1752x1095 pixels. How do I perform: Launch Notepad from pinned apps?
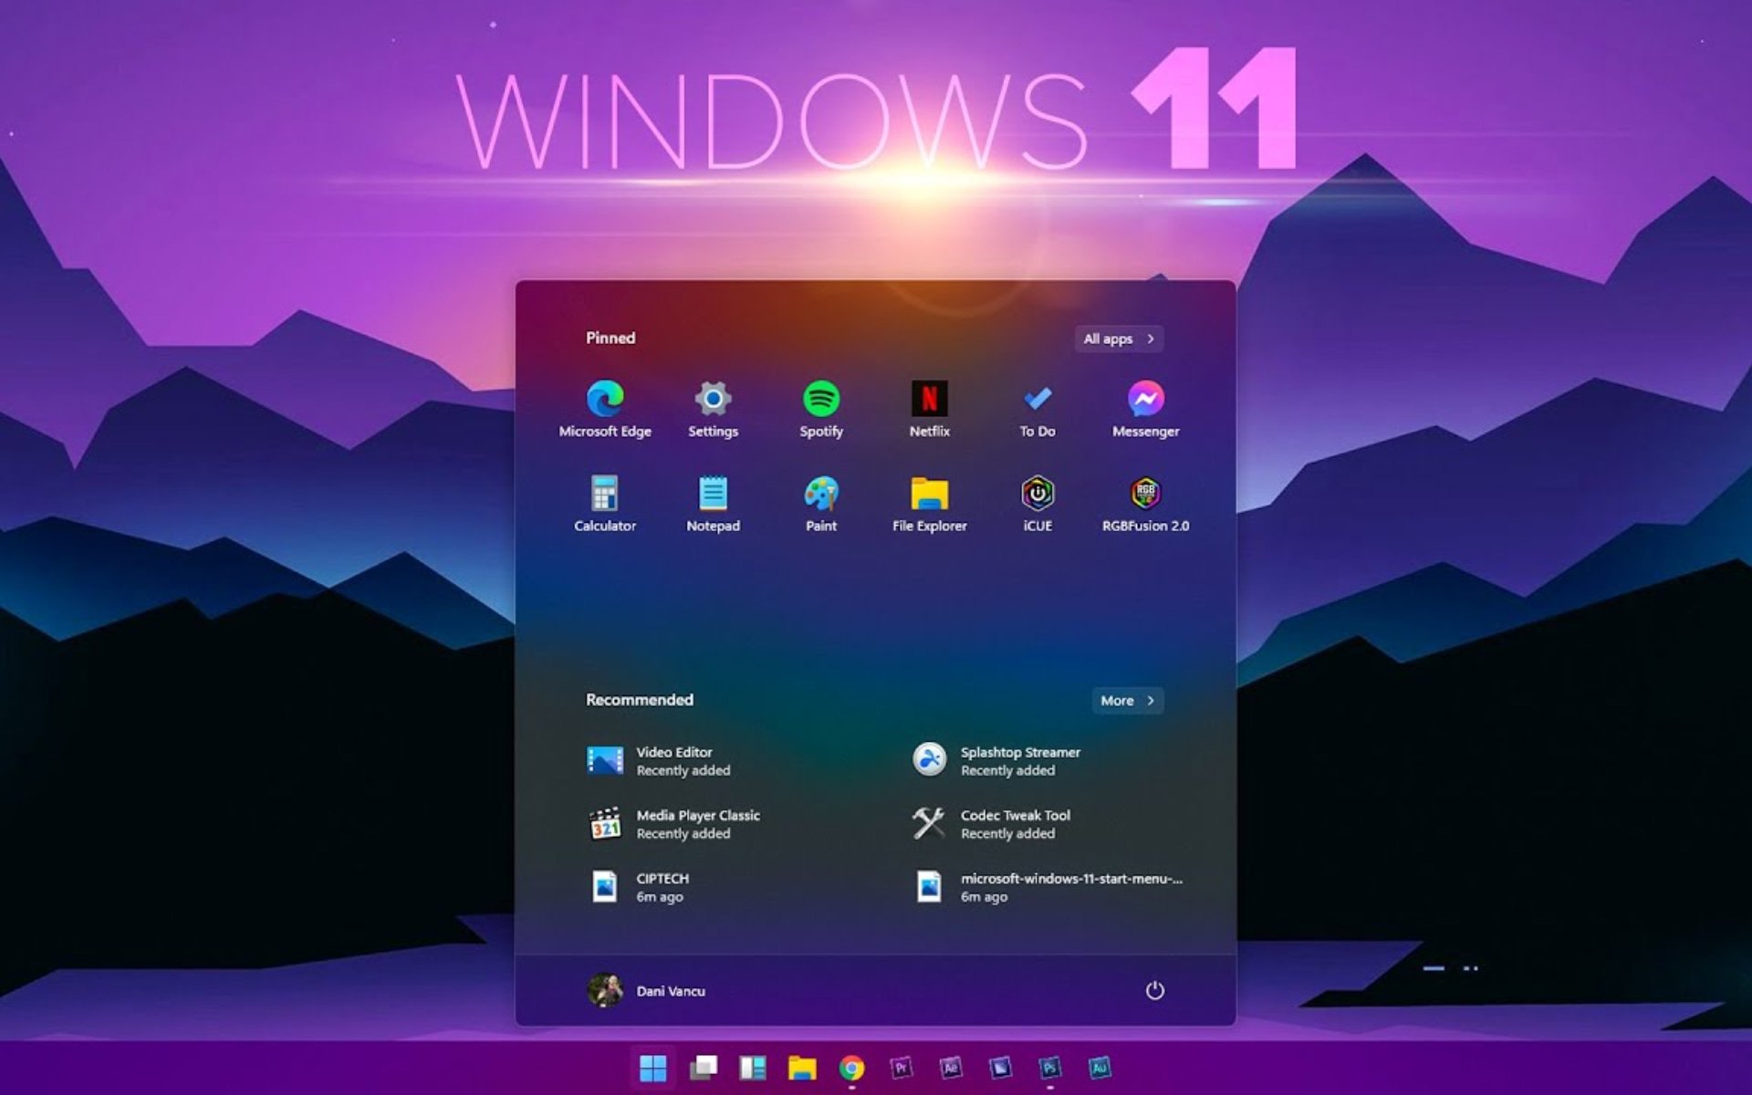713,504
